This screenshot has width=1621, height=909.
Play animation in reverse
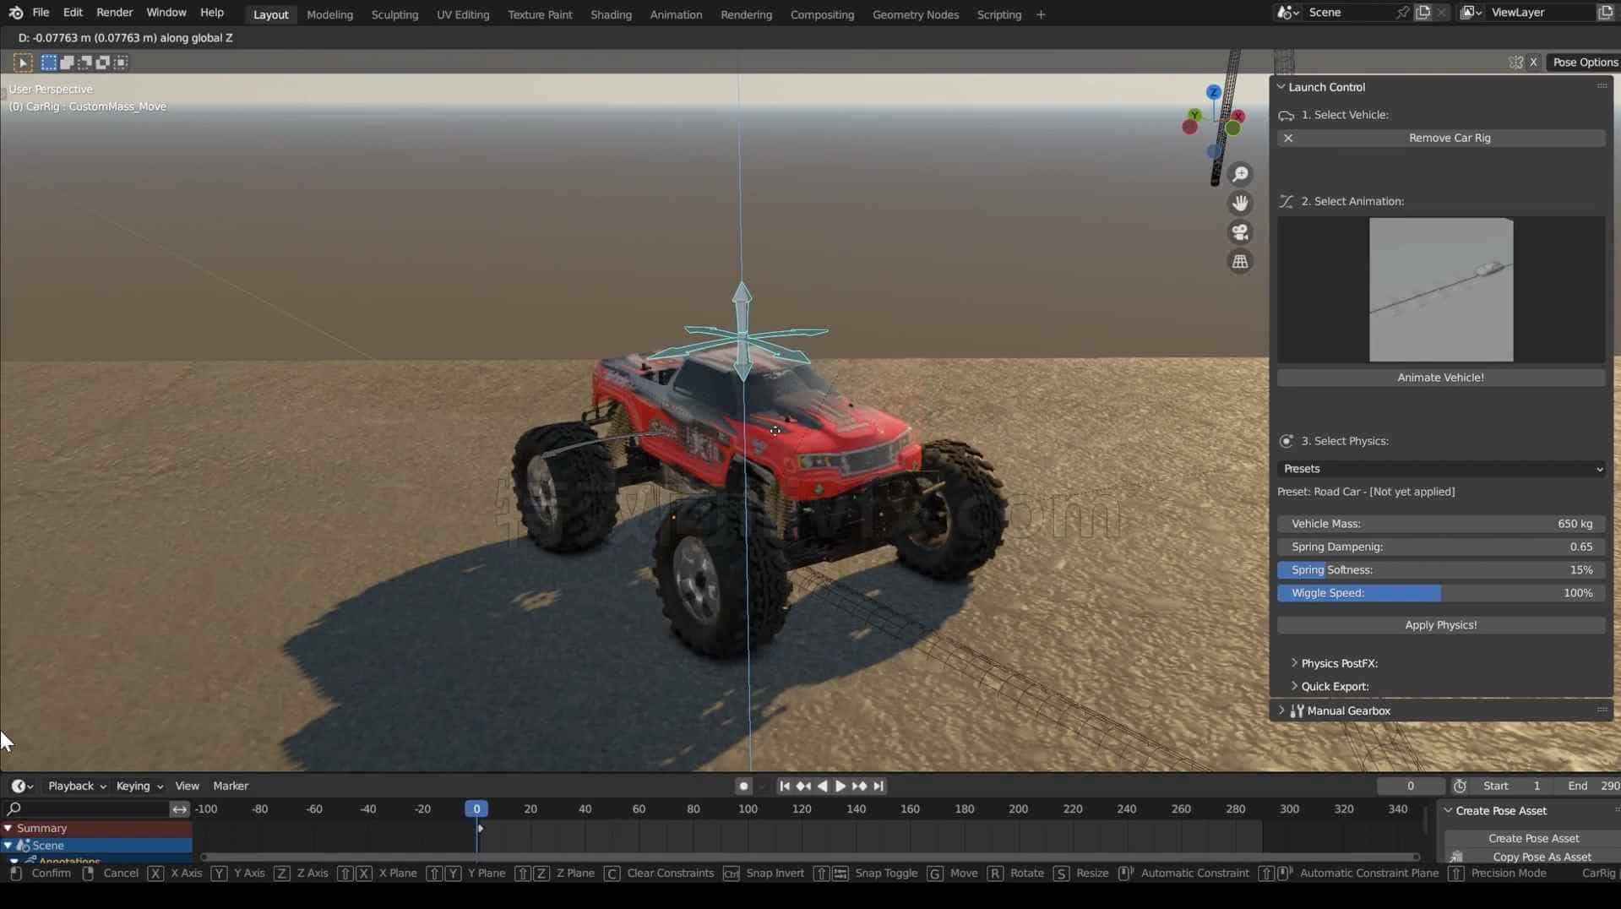pyautogui.click(x=822, y=787)
